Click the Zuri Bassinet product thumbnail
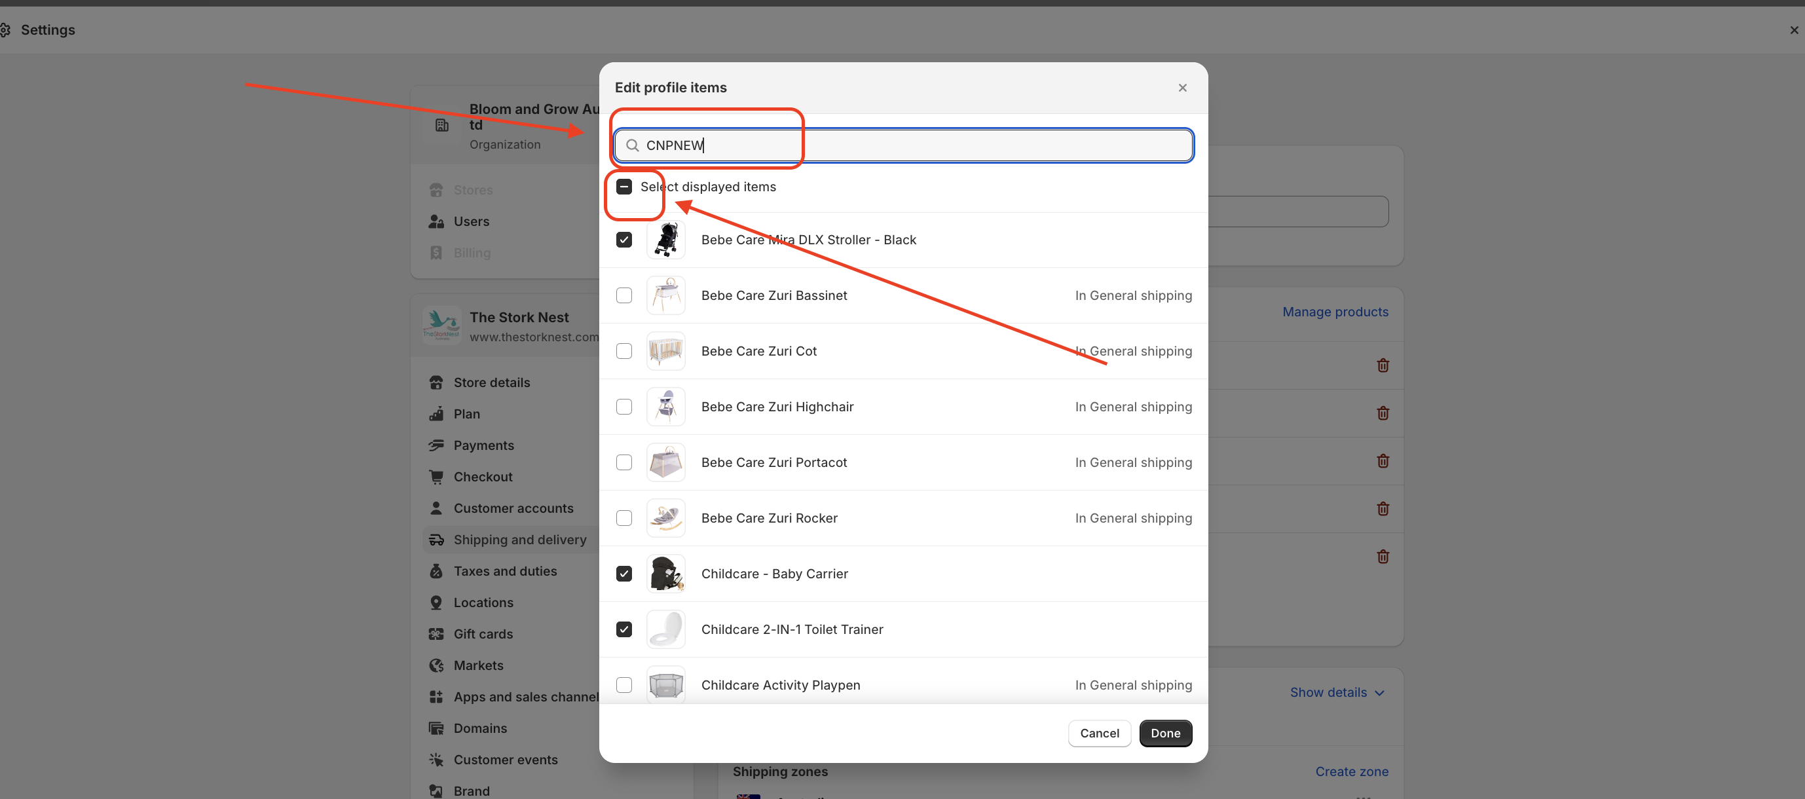This screenshot has height=799, width=1805. click(665, 295)
